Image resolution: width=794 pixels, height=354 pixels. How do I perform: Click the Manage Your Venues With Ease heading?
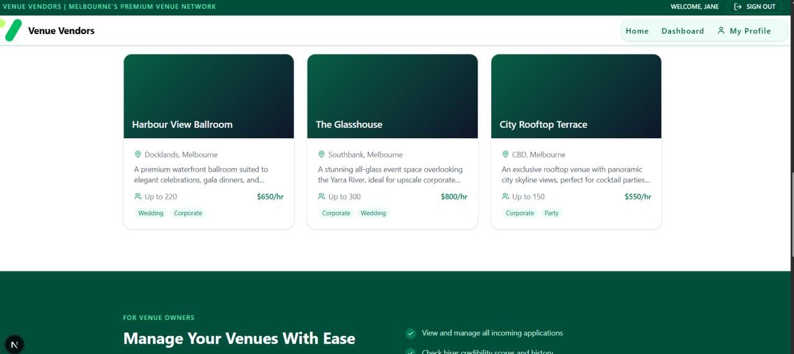click(239, 339)
